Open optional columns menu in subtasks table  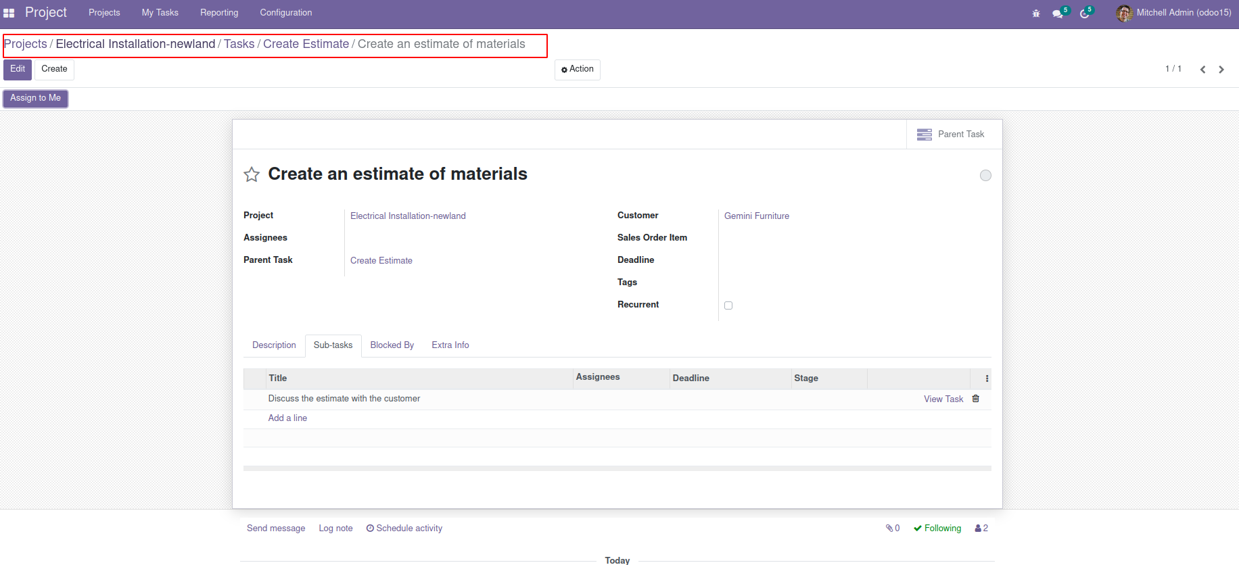pyautogui.click(x=987, y=378)
